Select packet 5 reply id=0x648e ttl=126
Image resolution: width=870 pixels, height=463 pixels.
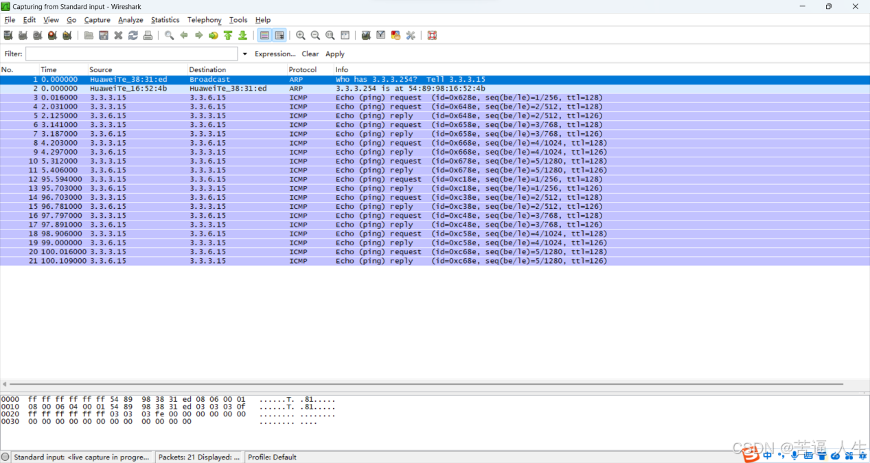[435, 116]
